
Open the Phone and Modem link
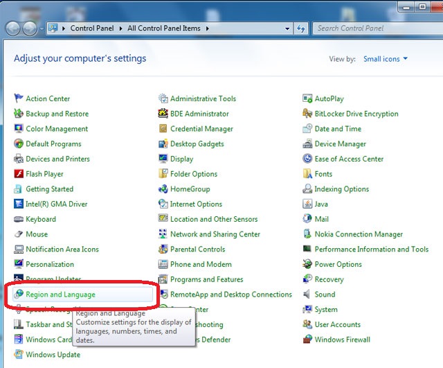click(x=201, y=264)
